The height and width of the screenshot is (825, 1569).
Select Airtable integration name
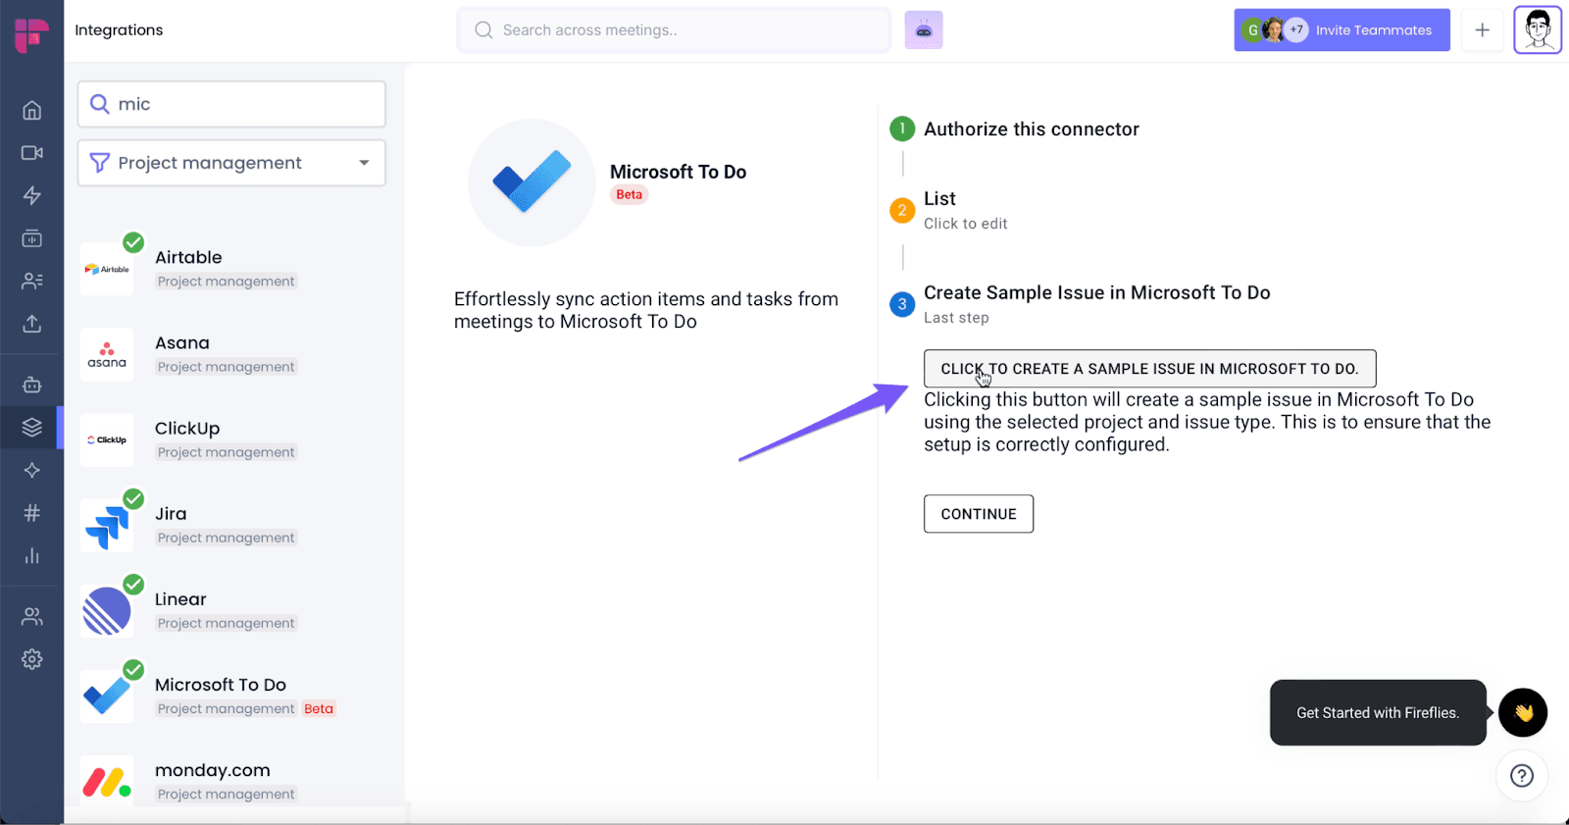tap(188, 257)
